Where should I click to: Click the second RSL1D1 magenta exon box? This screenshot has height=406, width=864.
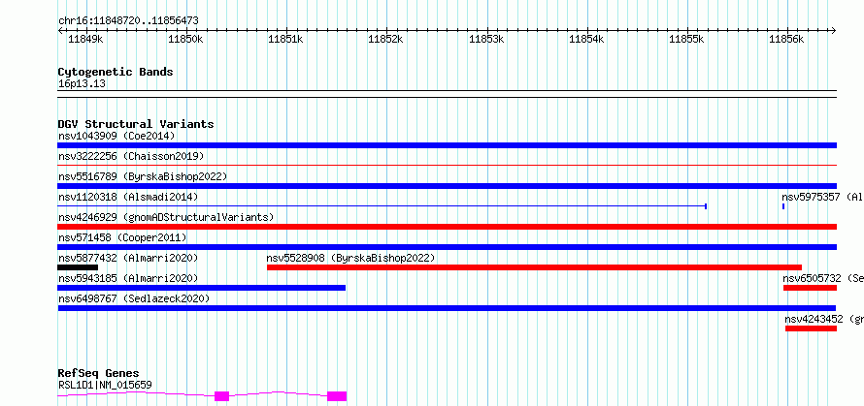(337, 396)
